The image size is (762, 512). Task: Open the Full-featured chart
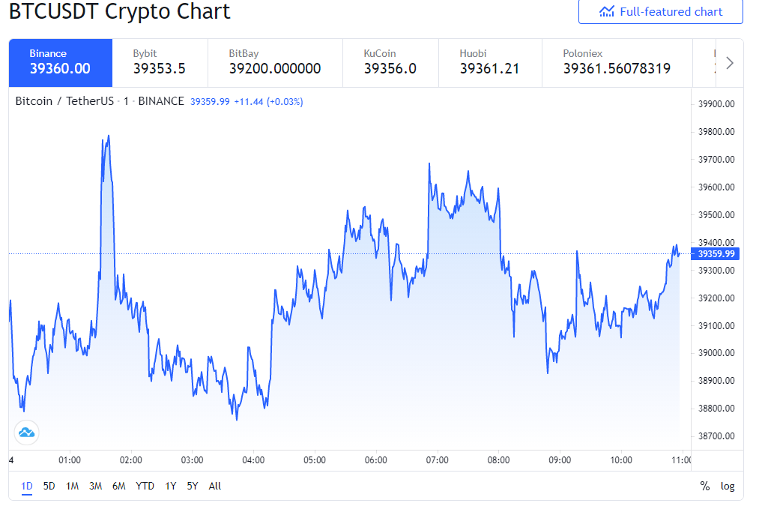click(x=660, y=12)
